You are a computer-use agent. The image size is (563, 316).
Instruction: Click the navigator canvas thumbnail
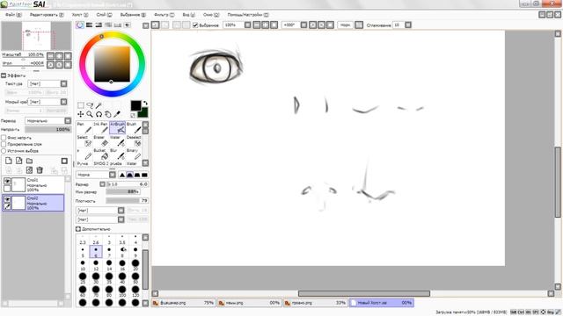point(37,36)
